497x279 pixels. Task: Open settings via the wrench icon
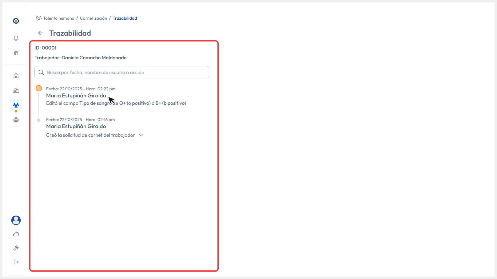[x=16, y=248]
